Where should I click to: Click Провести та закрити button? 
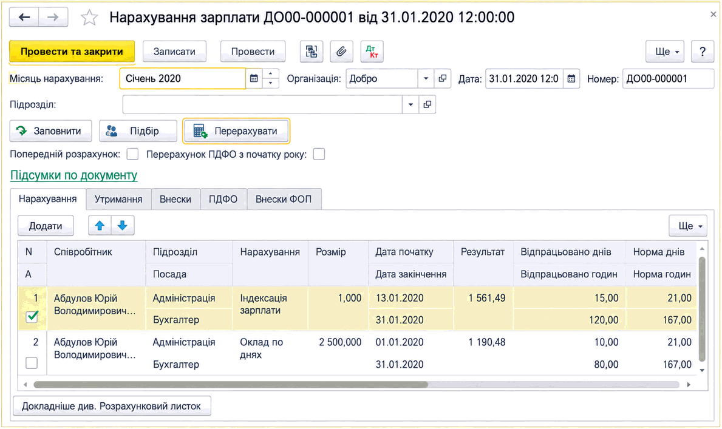coord(72,52)
